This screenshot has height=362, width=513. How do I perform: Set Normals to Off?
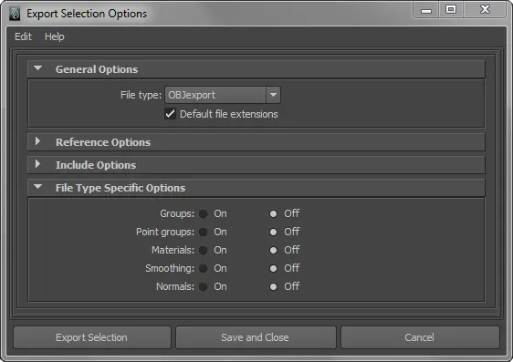273,287
